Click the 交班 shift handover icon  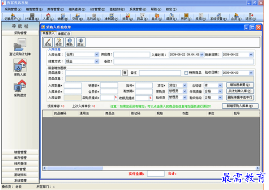click(77, 17)
